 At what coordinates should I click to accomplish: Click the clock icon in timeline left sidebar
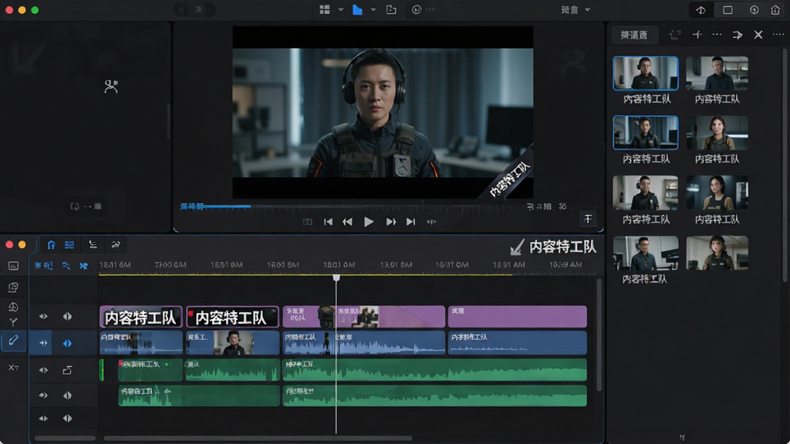[14, 307]
